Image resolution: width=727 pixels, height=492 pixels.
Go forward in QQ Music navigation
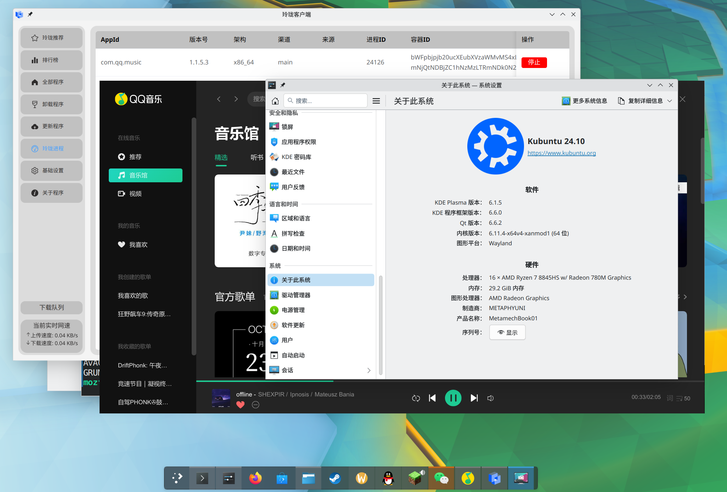pyautogui.click(x=236, y=99)
